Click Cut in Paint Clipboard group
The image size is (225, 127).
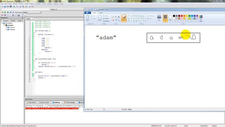tap(93, 16)
